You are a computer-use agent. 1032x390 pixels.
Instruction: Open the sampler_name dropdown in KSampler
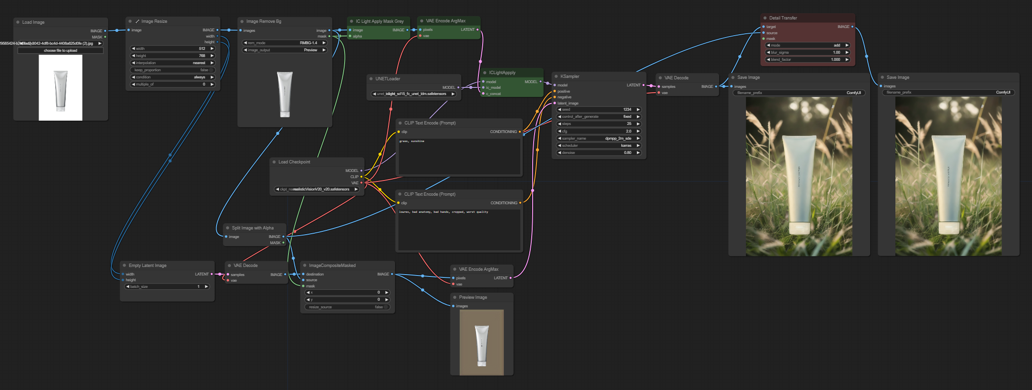[x=599, y=138]
